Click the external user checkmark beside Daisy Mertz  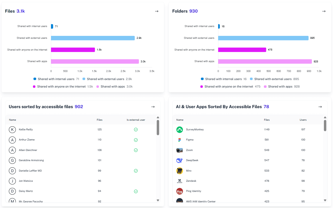tap(136, 191)
